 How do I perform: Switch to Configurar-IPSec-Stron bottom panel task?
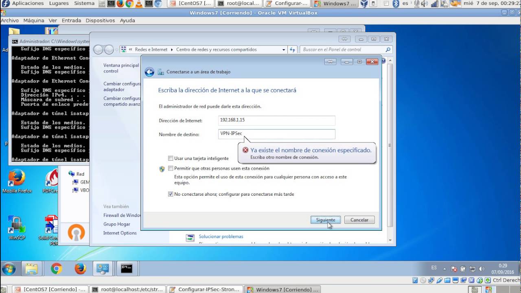coord(205,289)
